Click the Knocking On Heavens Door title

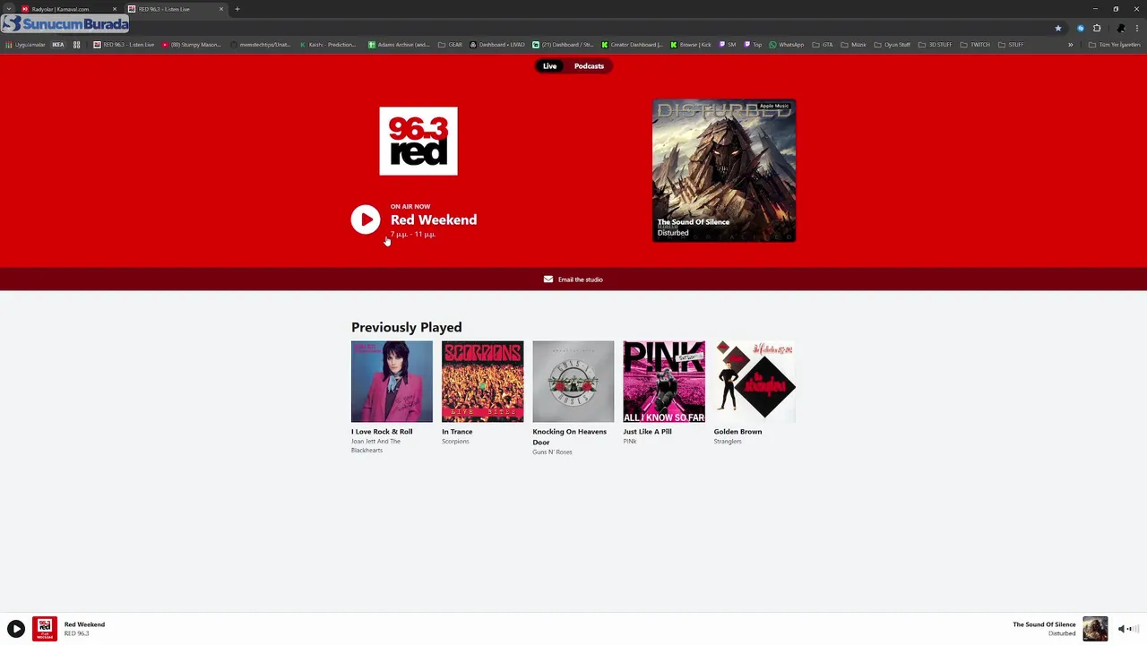point(569,437)
